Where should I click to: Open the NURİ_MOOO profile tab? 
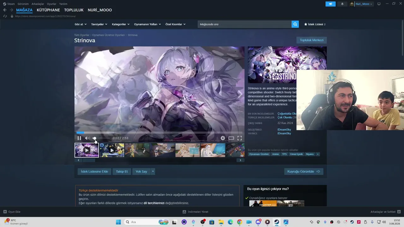point(100,10)
